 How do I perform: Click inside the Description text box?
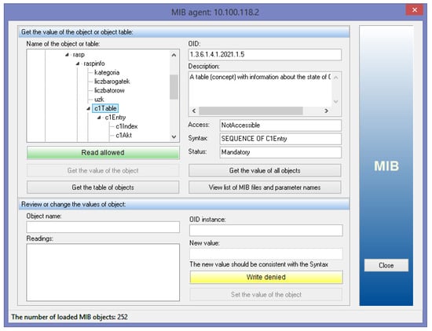[x=260, y=89]
